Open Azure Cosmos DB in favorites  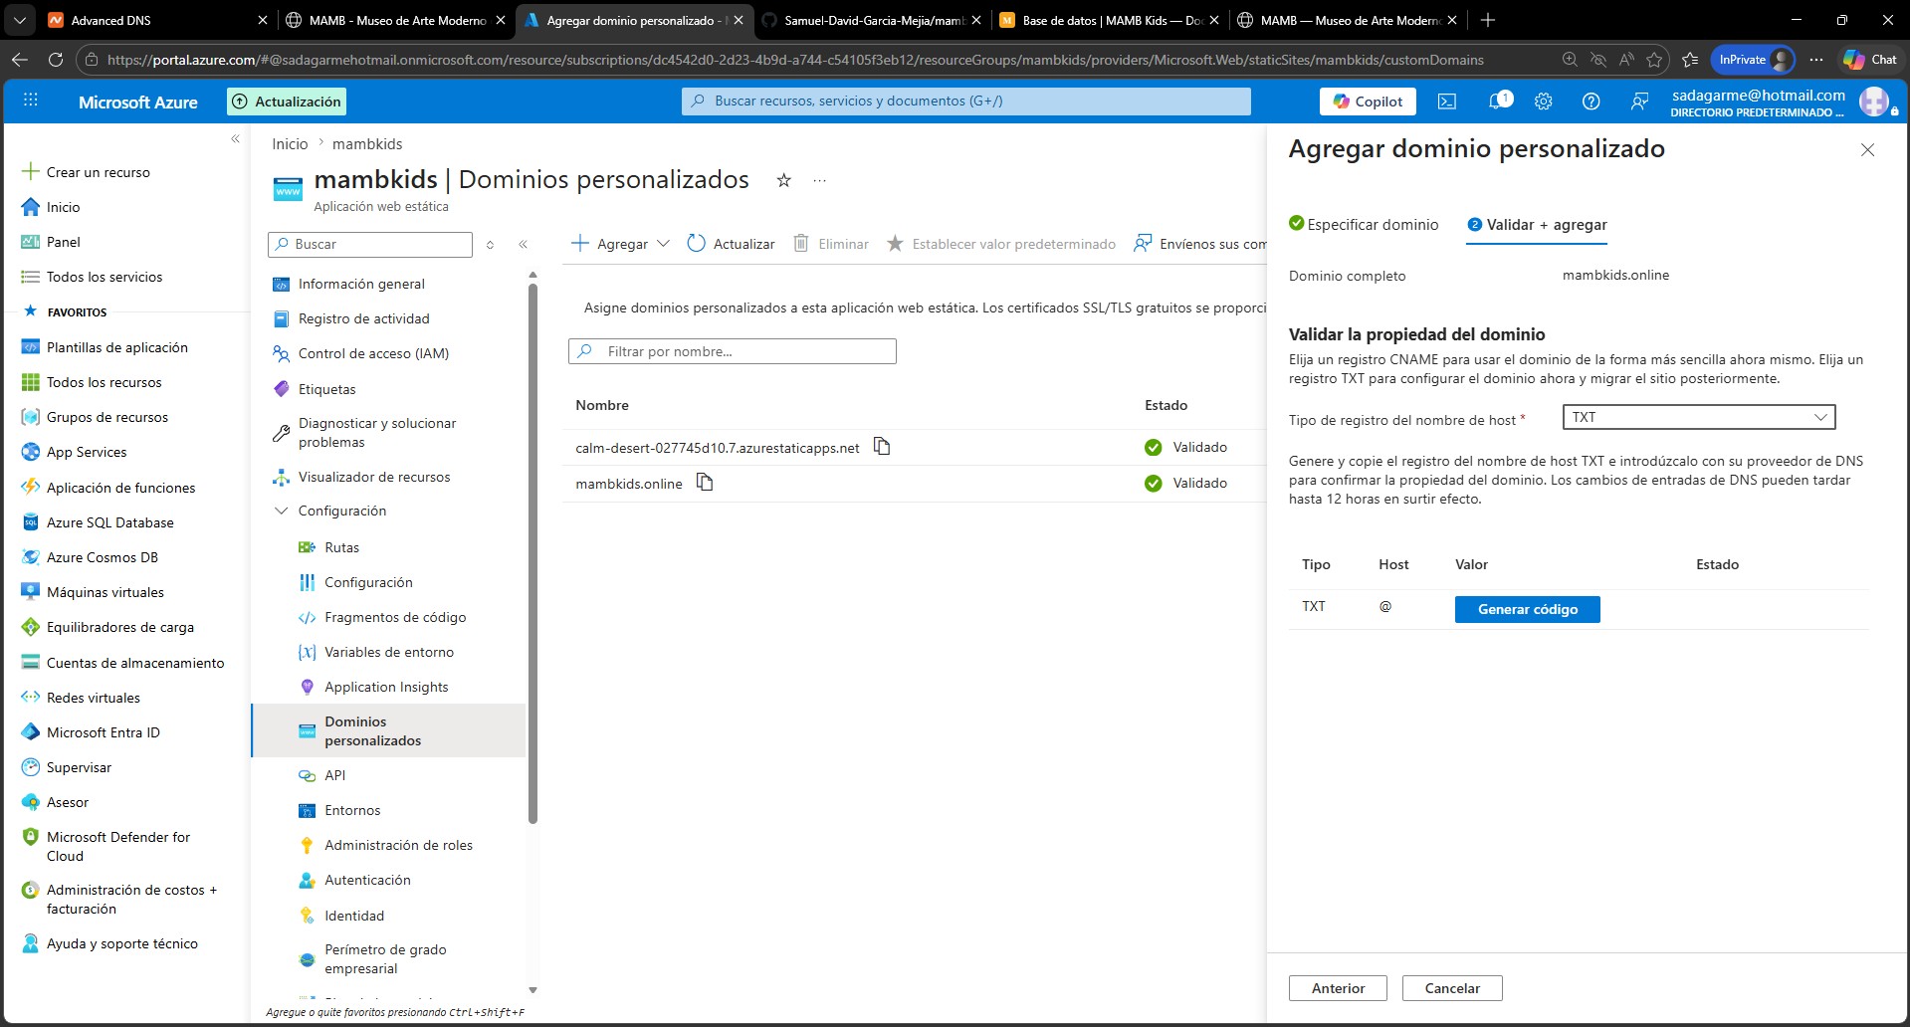103,557
